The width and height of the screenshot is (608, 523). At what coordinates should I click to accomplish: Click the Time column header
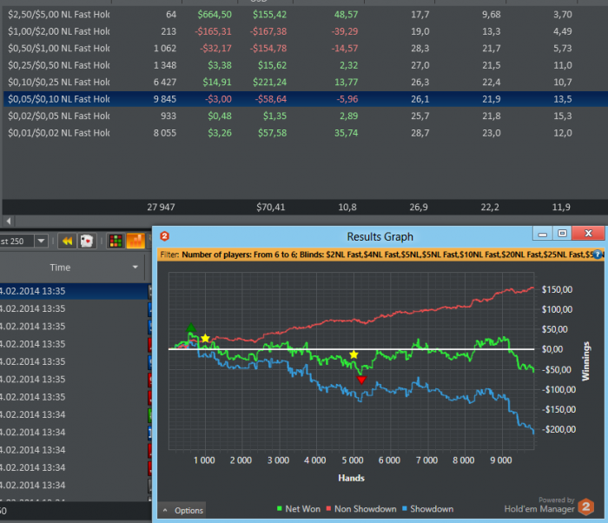[60, 268]
